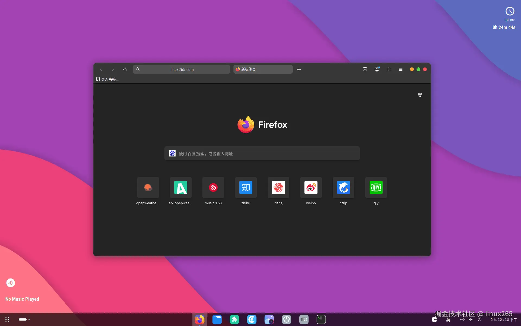Click the forward navigation arrow
This screenshot has height=326, width=521.
point(113,70)
